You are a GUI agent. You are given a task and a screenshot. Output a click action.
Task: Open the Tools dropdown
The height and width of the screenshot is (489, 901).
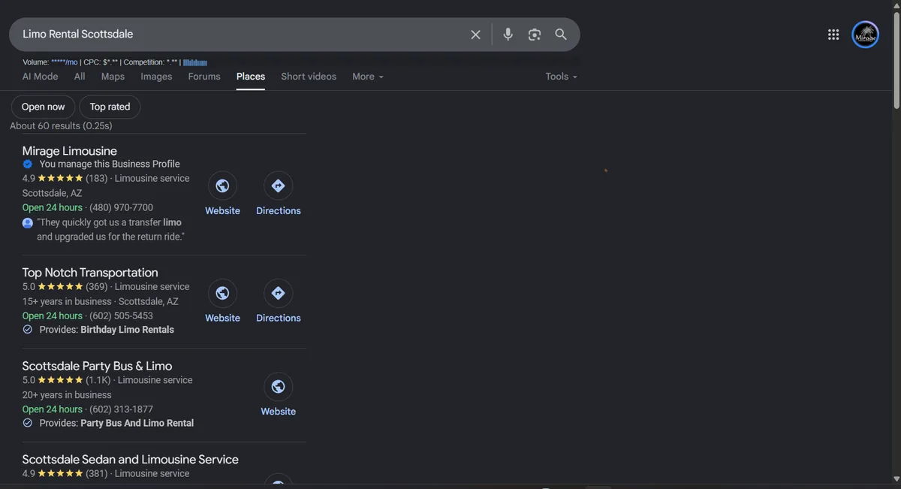[x=562, y=77]
